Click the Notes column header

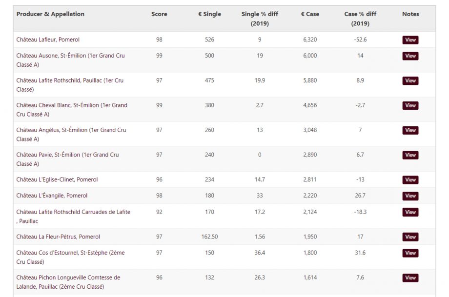click(410, 14)
